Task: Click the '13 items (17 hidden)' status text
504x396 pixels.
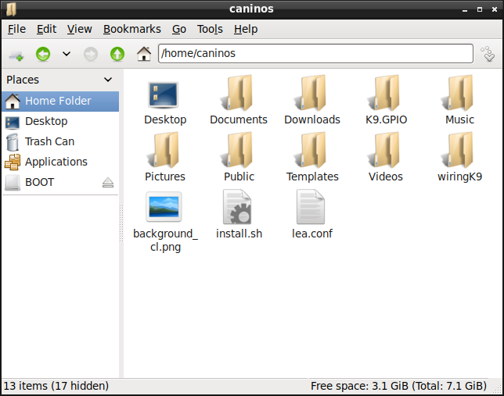Action: point(56,386)
